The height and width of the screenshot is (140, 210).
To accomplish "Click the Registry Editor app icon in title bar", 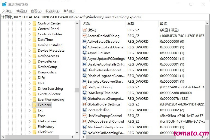I will click(x=4, y=4).
